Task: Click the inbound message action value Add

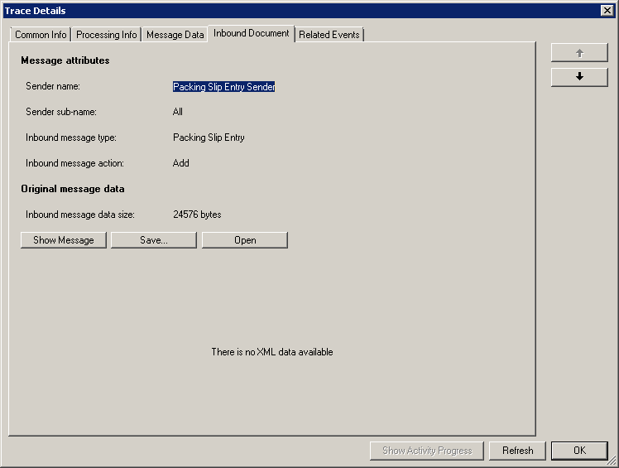Action: (180, 163)
